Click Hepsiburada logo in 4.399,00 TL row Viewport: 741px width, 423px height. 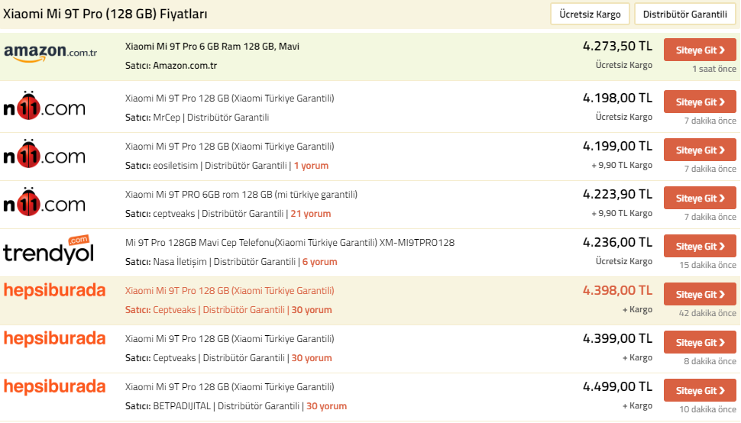[54, 339]
